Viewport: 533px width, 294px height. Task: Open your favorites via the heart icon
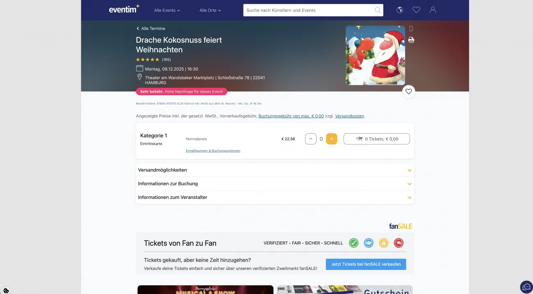pos(416,10)
